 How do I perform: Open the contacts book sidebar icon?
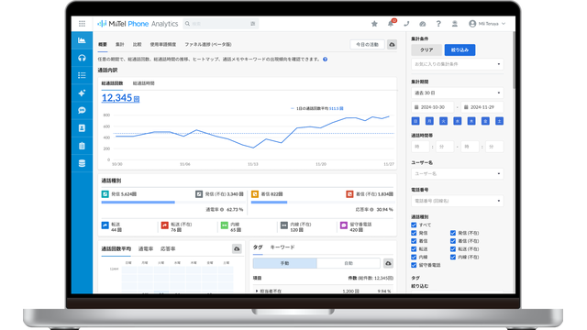click(x=82, y=128)
